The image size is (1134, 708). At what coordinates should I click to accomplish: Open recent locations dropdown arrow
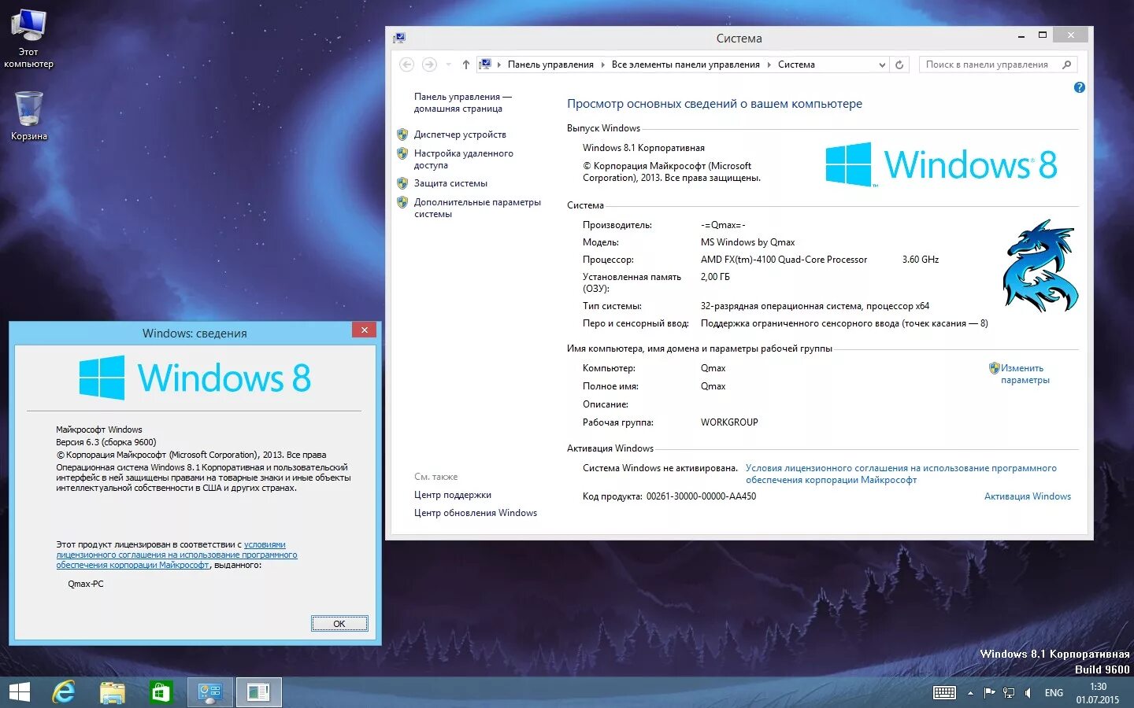[448, 65]
